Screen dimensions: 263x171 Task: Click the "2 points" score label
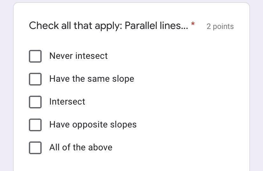[x=220, y=26]
